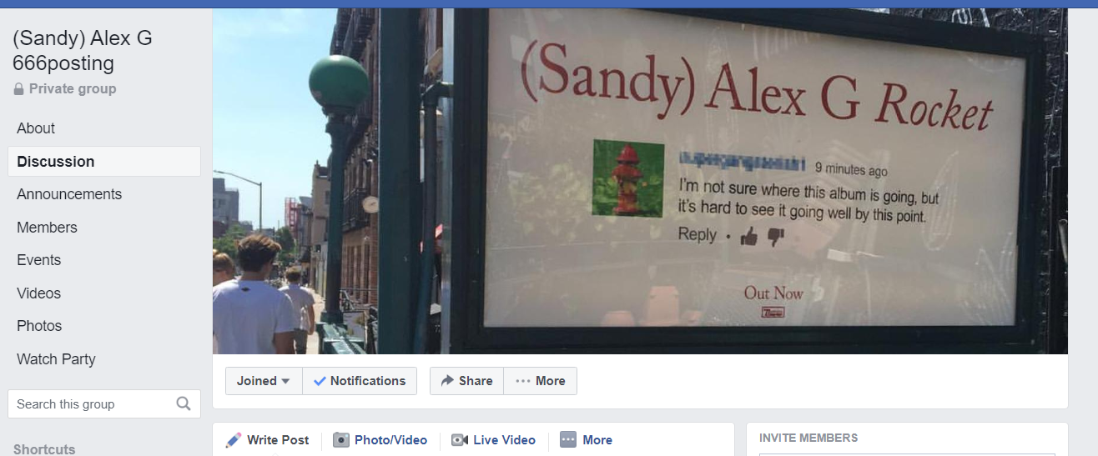Click the Share button

466,381
